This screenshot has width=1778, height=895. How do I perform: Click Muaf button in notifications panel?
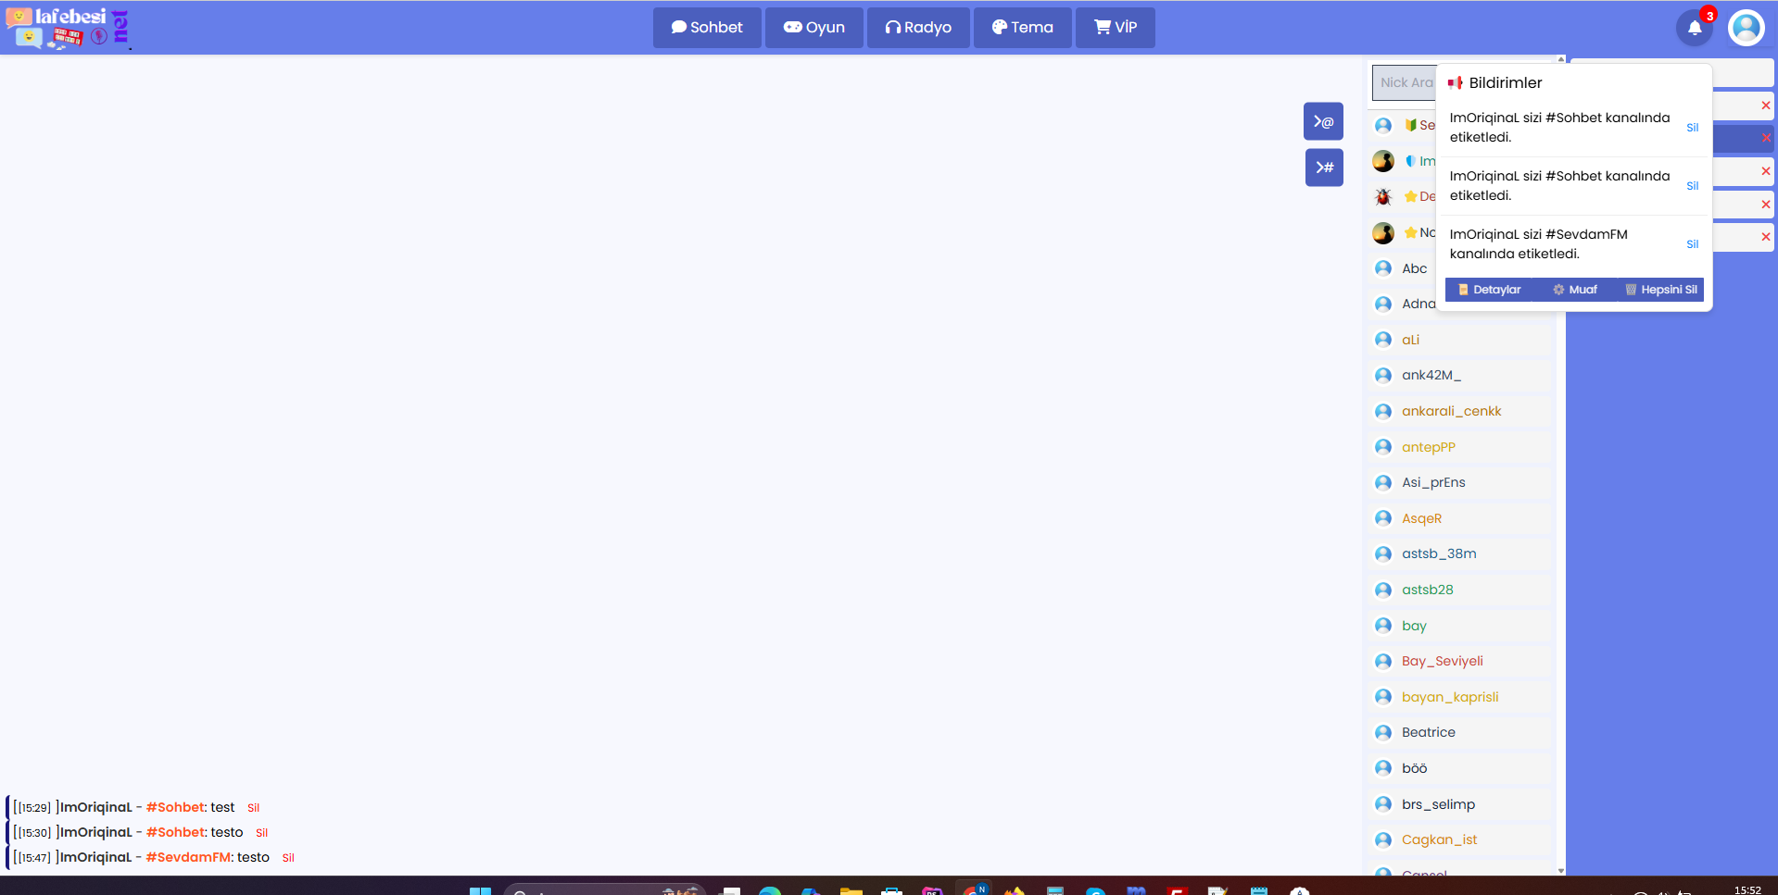(x=1575, y=290)
